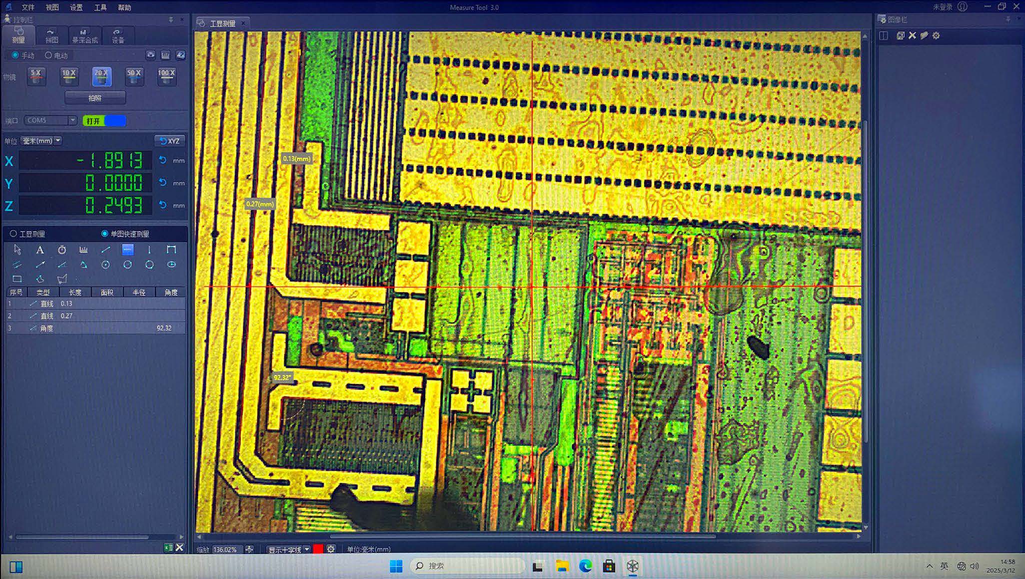Select the polygon area tool
Image resolution: width=1025 pixels, height=579 pixels.
(x=62, y=279)
